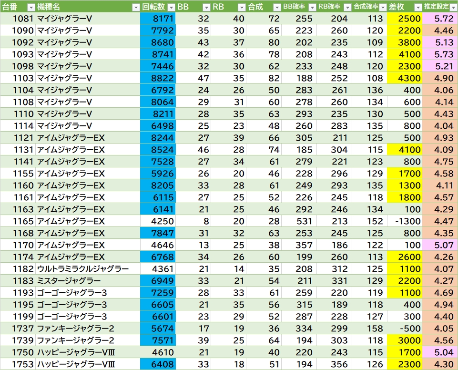Select estimated setting cell 5.73
This screenshot has width=458, height=370.
pos(440,54)
